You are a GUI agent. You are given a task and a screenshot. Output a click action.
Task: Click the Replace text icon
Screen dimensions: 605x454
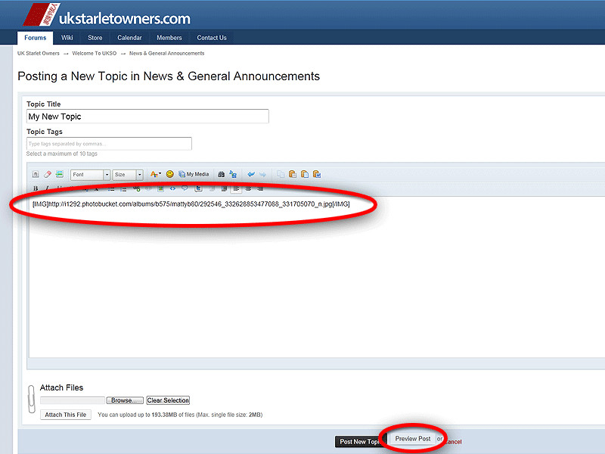click(x=233, y=175)
